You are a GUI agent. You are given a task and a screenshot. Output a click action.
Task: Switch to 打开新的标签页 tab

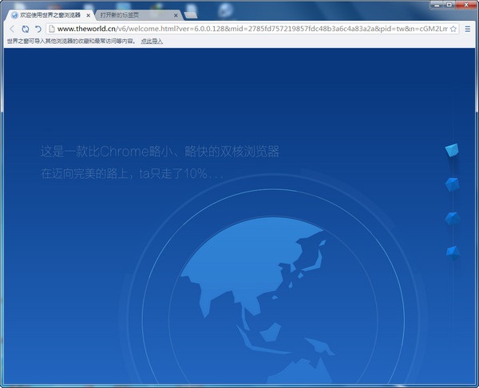coord(138,15)
